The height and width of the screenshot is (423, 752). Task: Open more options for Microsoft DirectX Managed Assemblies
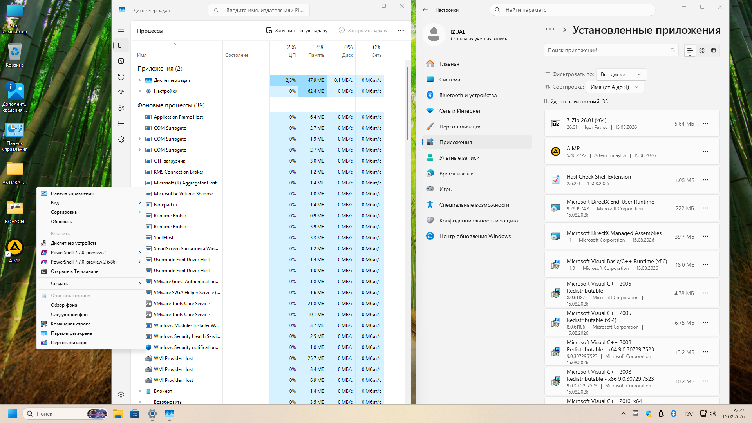point(705,236)
